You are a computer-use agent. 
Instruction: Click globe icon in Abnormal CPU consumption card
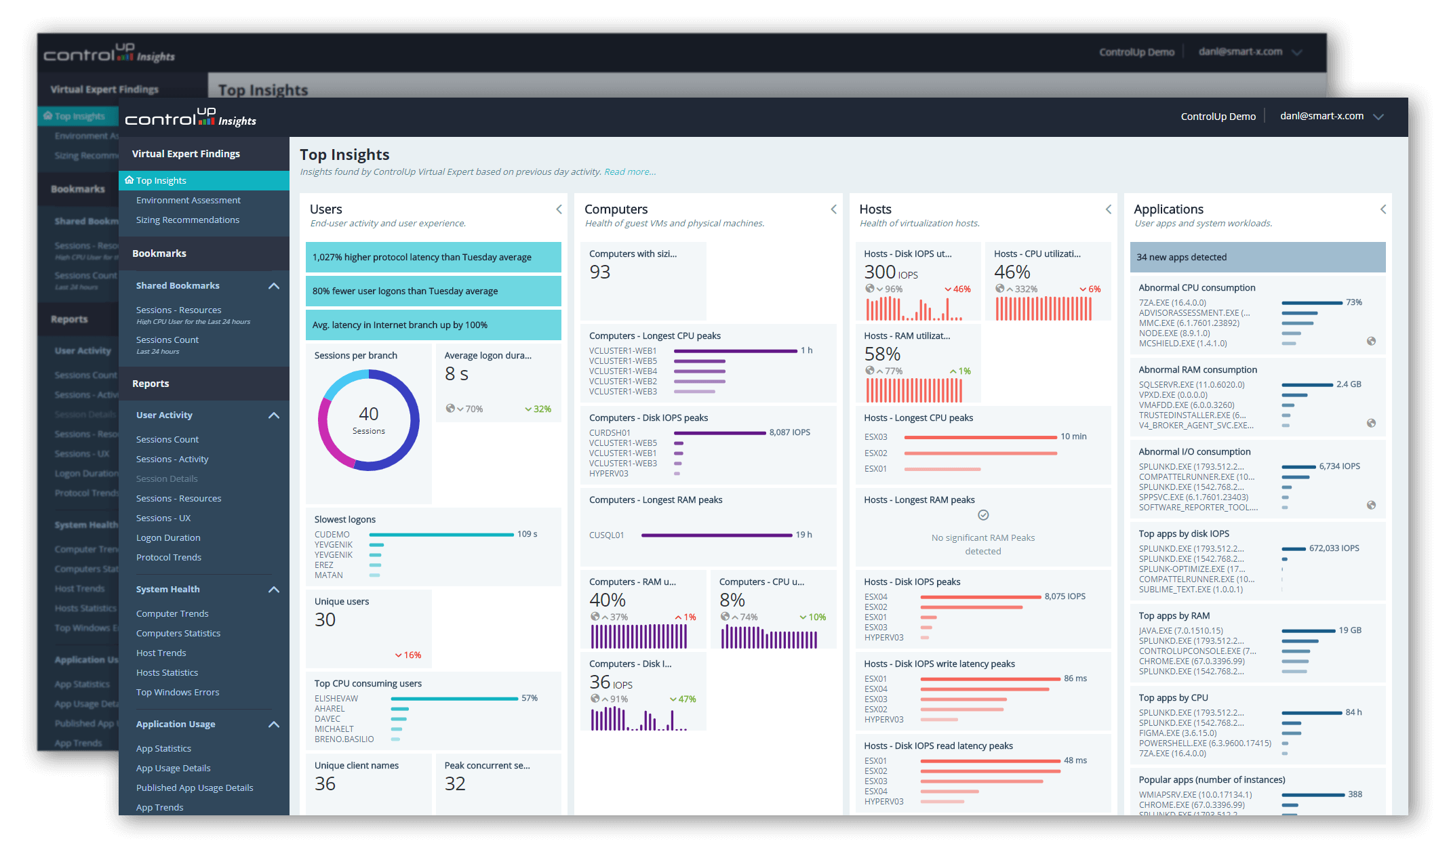1371,341
